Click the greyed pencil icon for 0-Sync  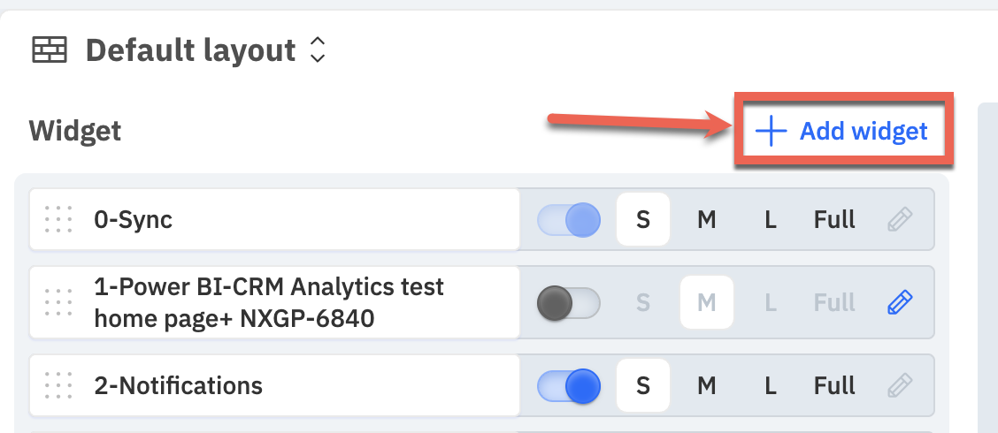pos(900,220)
